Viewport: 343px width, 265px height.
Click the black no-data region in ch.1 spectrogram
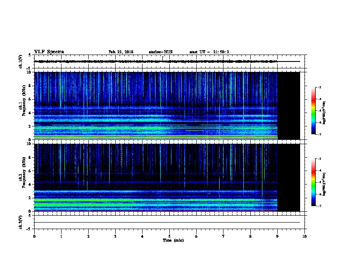pyautogui.click(x=289, y=106)
